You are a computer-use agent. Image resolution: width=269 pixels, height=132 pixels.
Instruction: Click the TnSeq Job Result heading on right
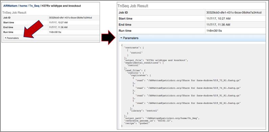click(133, 6)
